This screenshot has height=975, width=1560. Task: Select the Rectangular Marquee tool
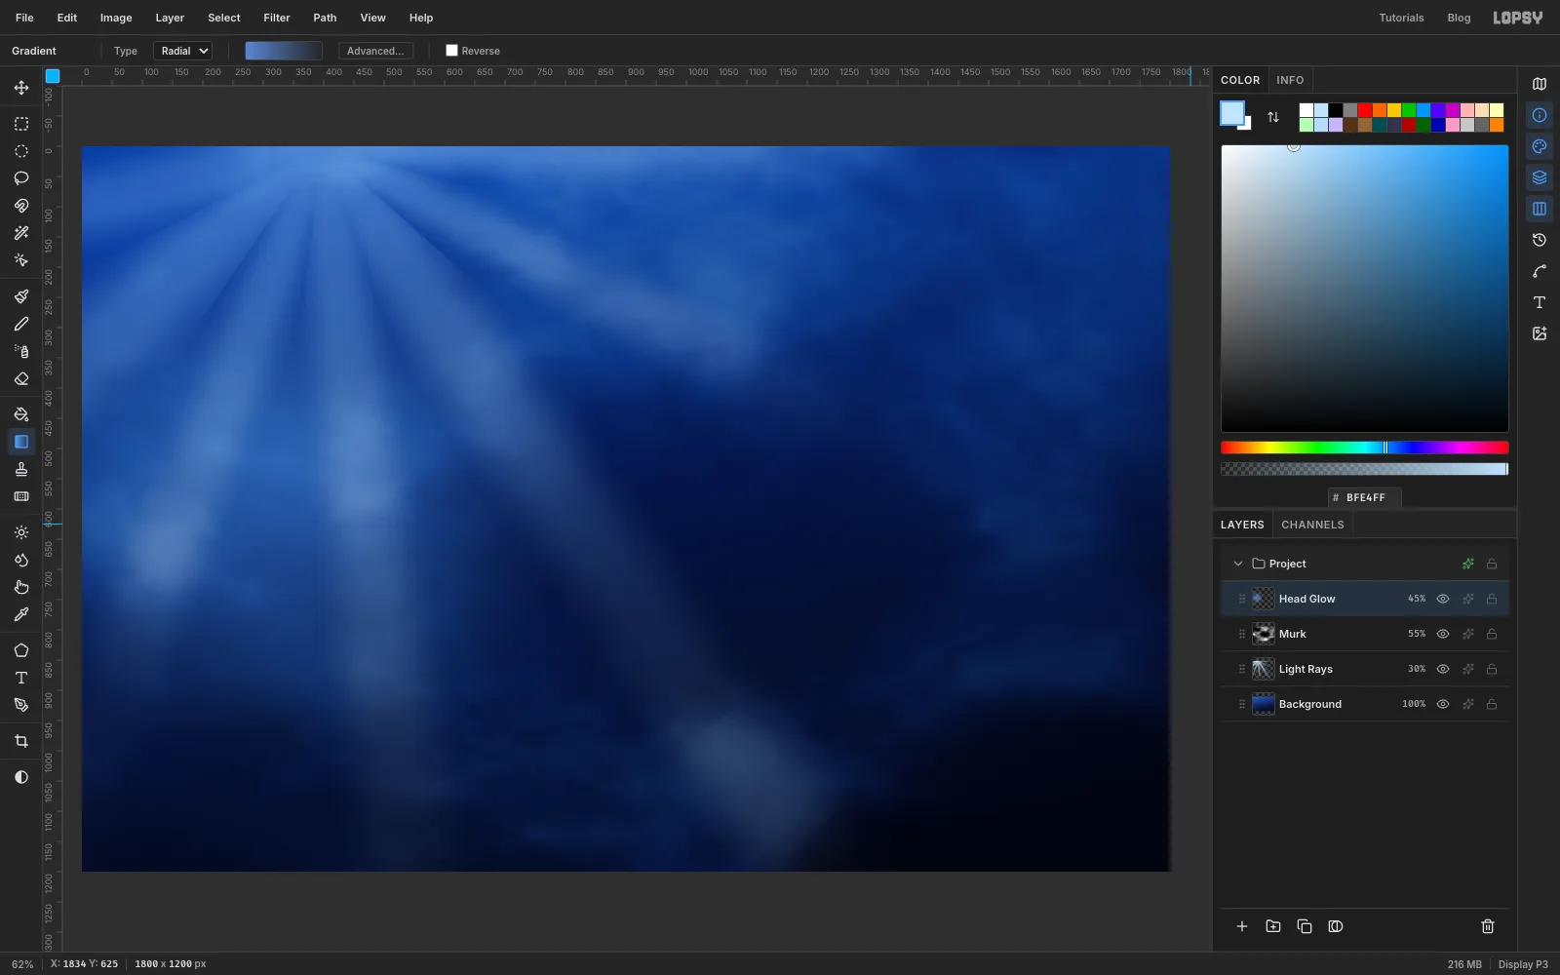tap(20, 124)
